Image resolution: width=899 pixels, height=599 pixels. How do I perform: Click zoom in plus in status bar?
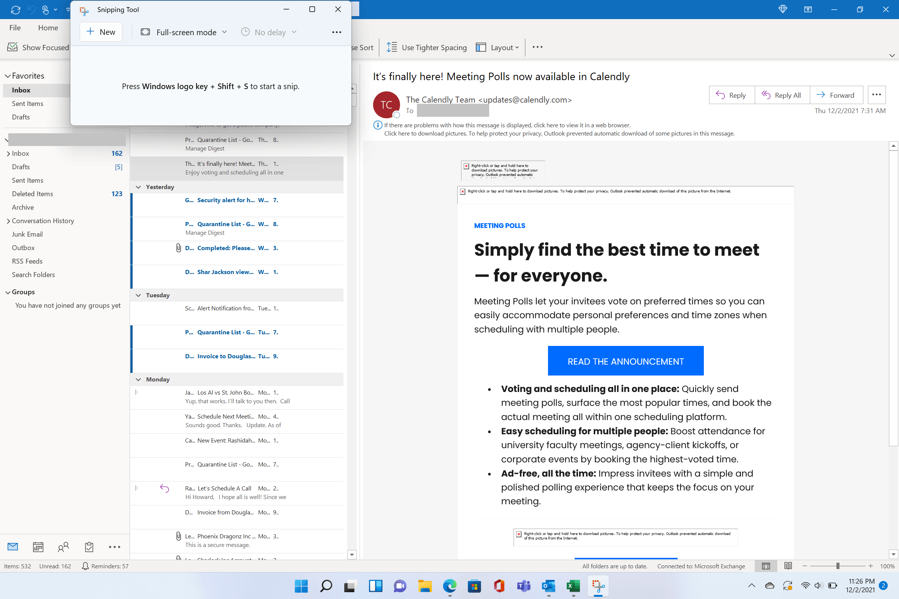click(x=871, y=566)
